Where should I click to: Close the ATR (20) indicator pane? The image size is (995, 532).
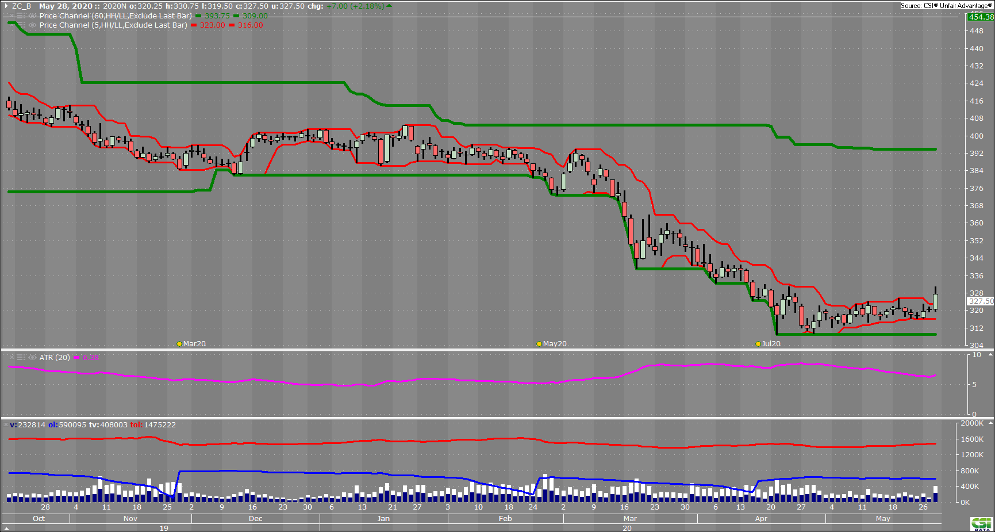point(11,358)
